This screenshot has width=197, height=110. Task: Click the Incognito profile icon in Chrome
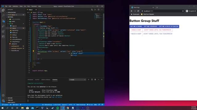tap(191, 11)
